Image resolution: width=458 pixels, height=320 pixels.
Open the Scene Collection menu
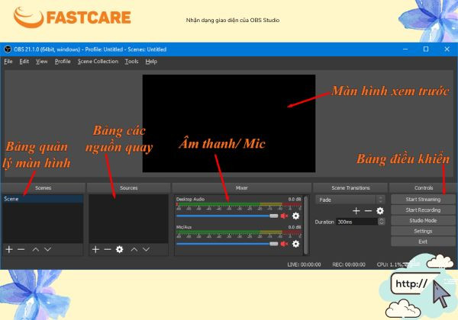click(x=98, y=62)
